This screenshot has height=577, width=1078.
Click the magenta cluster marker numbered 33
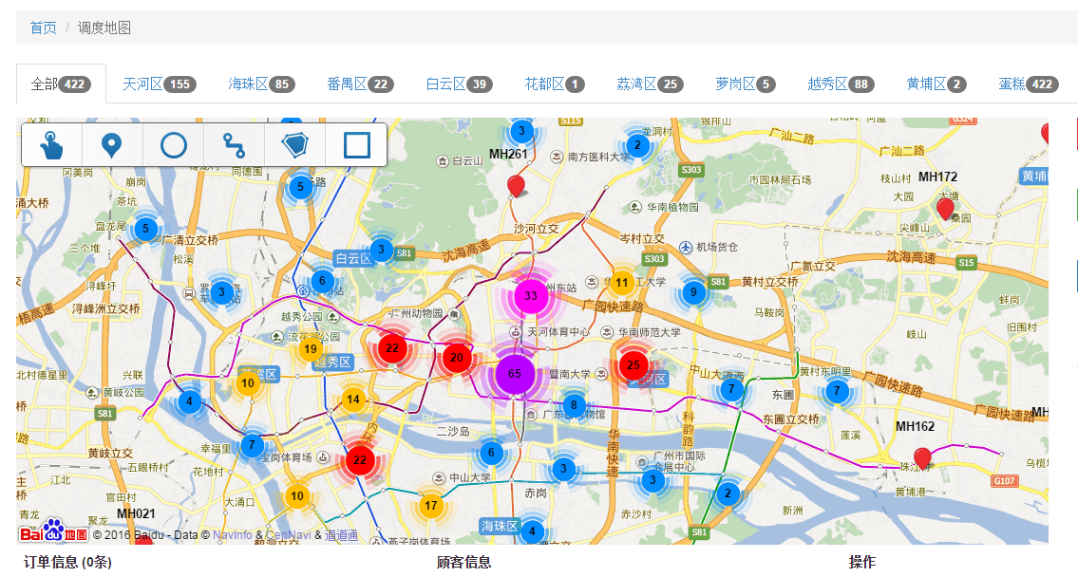point(531,296)
